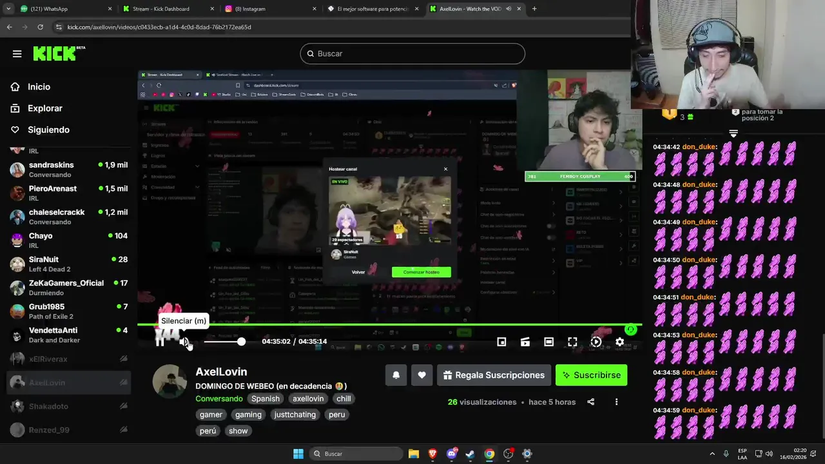The image size is (825, 464).
Task: Click don_duke username at 04:34:42
Action: [x=699, y=147]
